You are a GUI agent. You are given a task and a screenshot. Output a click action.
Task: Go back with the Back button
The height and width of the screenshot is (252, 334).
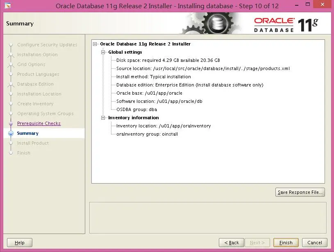232,243
